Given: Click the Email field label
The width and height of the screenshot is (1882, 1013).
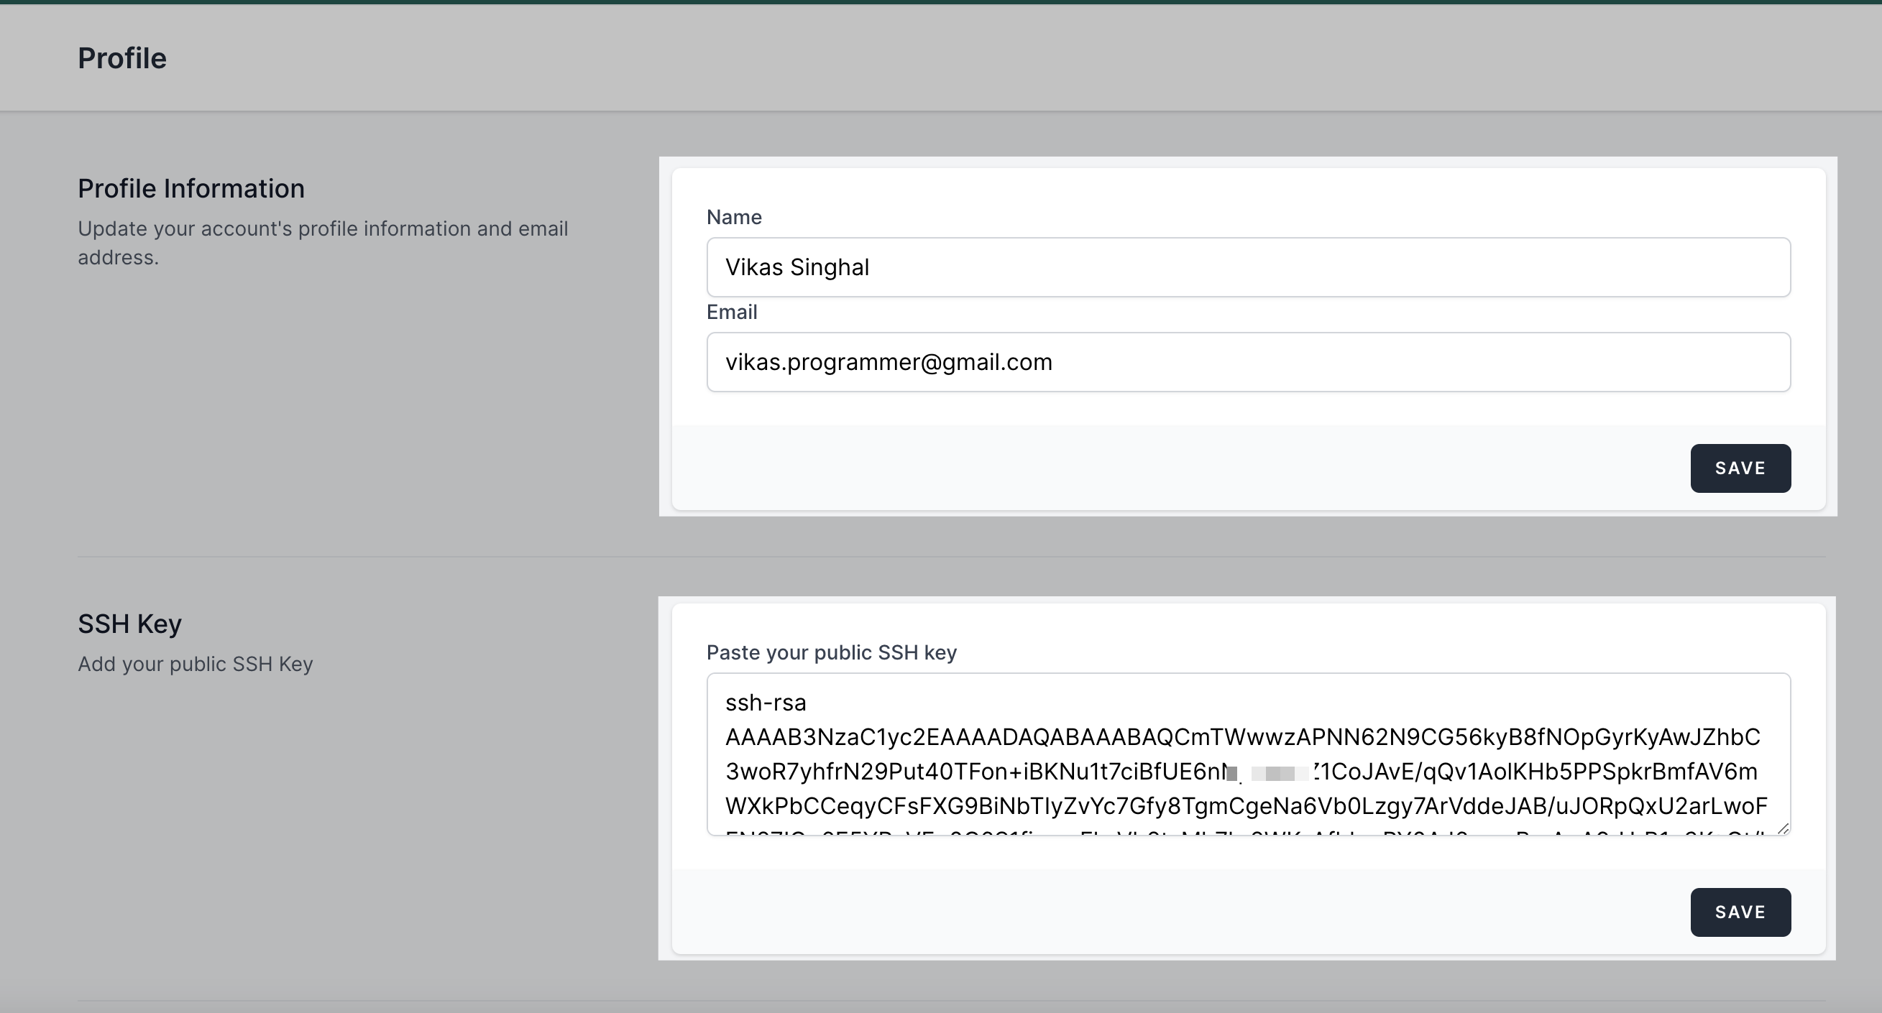Looking at the screenshot, I should tap(731, 312).
